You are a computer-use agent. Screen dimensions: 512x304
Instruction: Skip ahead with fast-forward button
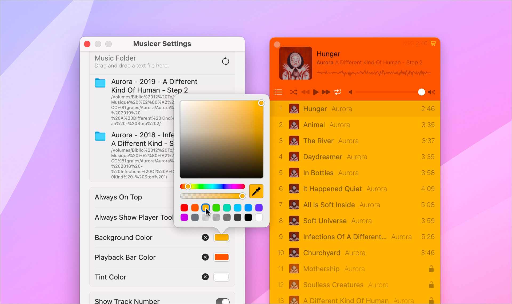326,92
